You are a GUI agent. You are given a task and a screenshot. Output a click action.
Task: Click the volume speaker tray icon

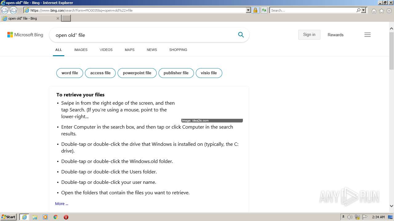[x=350, y=217]
